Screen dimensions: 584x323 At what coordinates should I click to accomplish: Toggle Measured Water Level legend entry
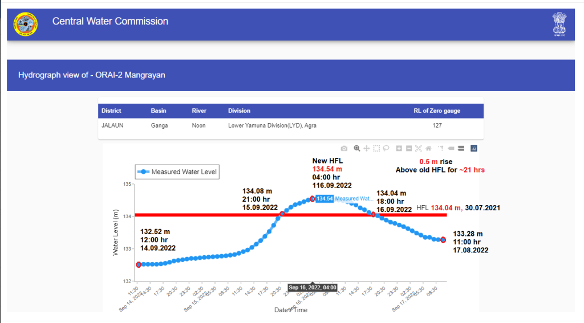[x=177, y=172]
